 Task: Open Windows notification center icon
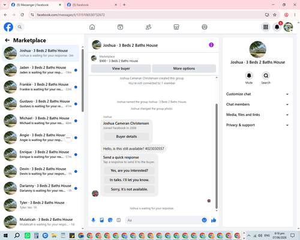click(x=293, y=235)
